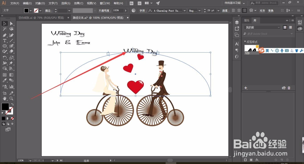Open the OpenType panel icon

237,57
